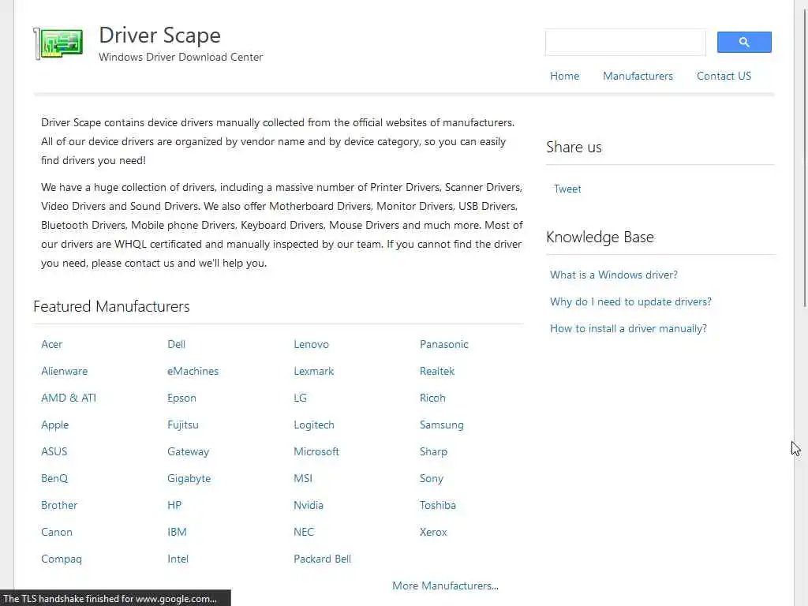
Task: Go to the Realtek drivers link
Action: (437, 371)
